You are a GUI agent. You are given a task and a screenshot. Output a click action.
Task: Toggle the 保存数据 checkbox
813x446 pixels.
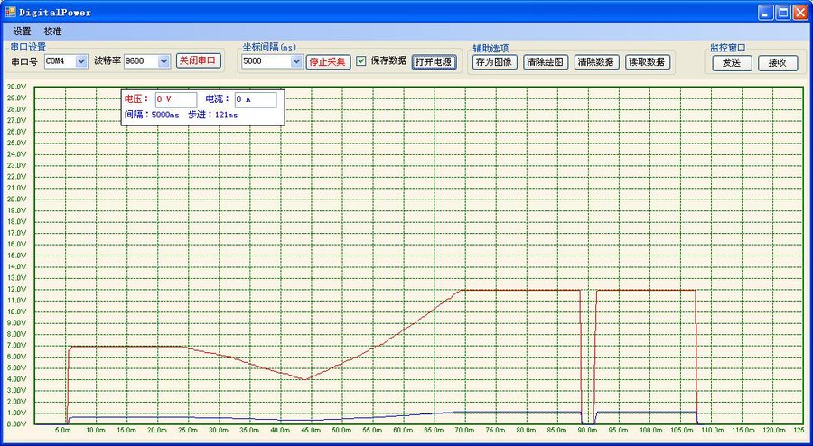pos(361,61)
